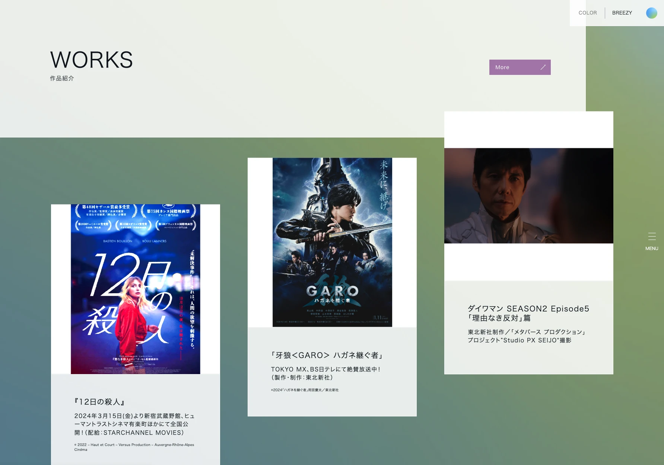Click the MENU text label
The height and width of the screenshot is (465, 664).
(x=652, y=249)
